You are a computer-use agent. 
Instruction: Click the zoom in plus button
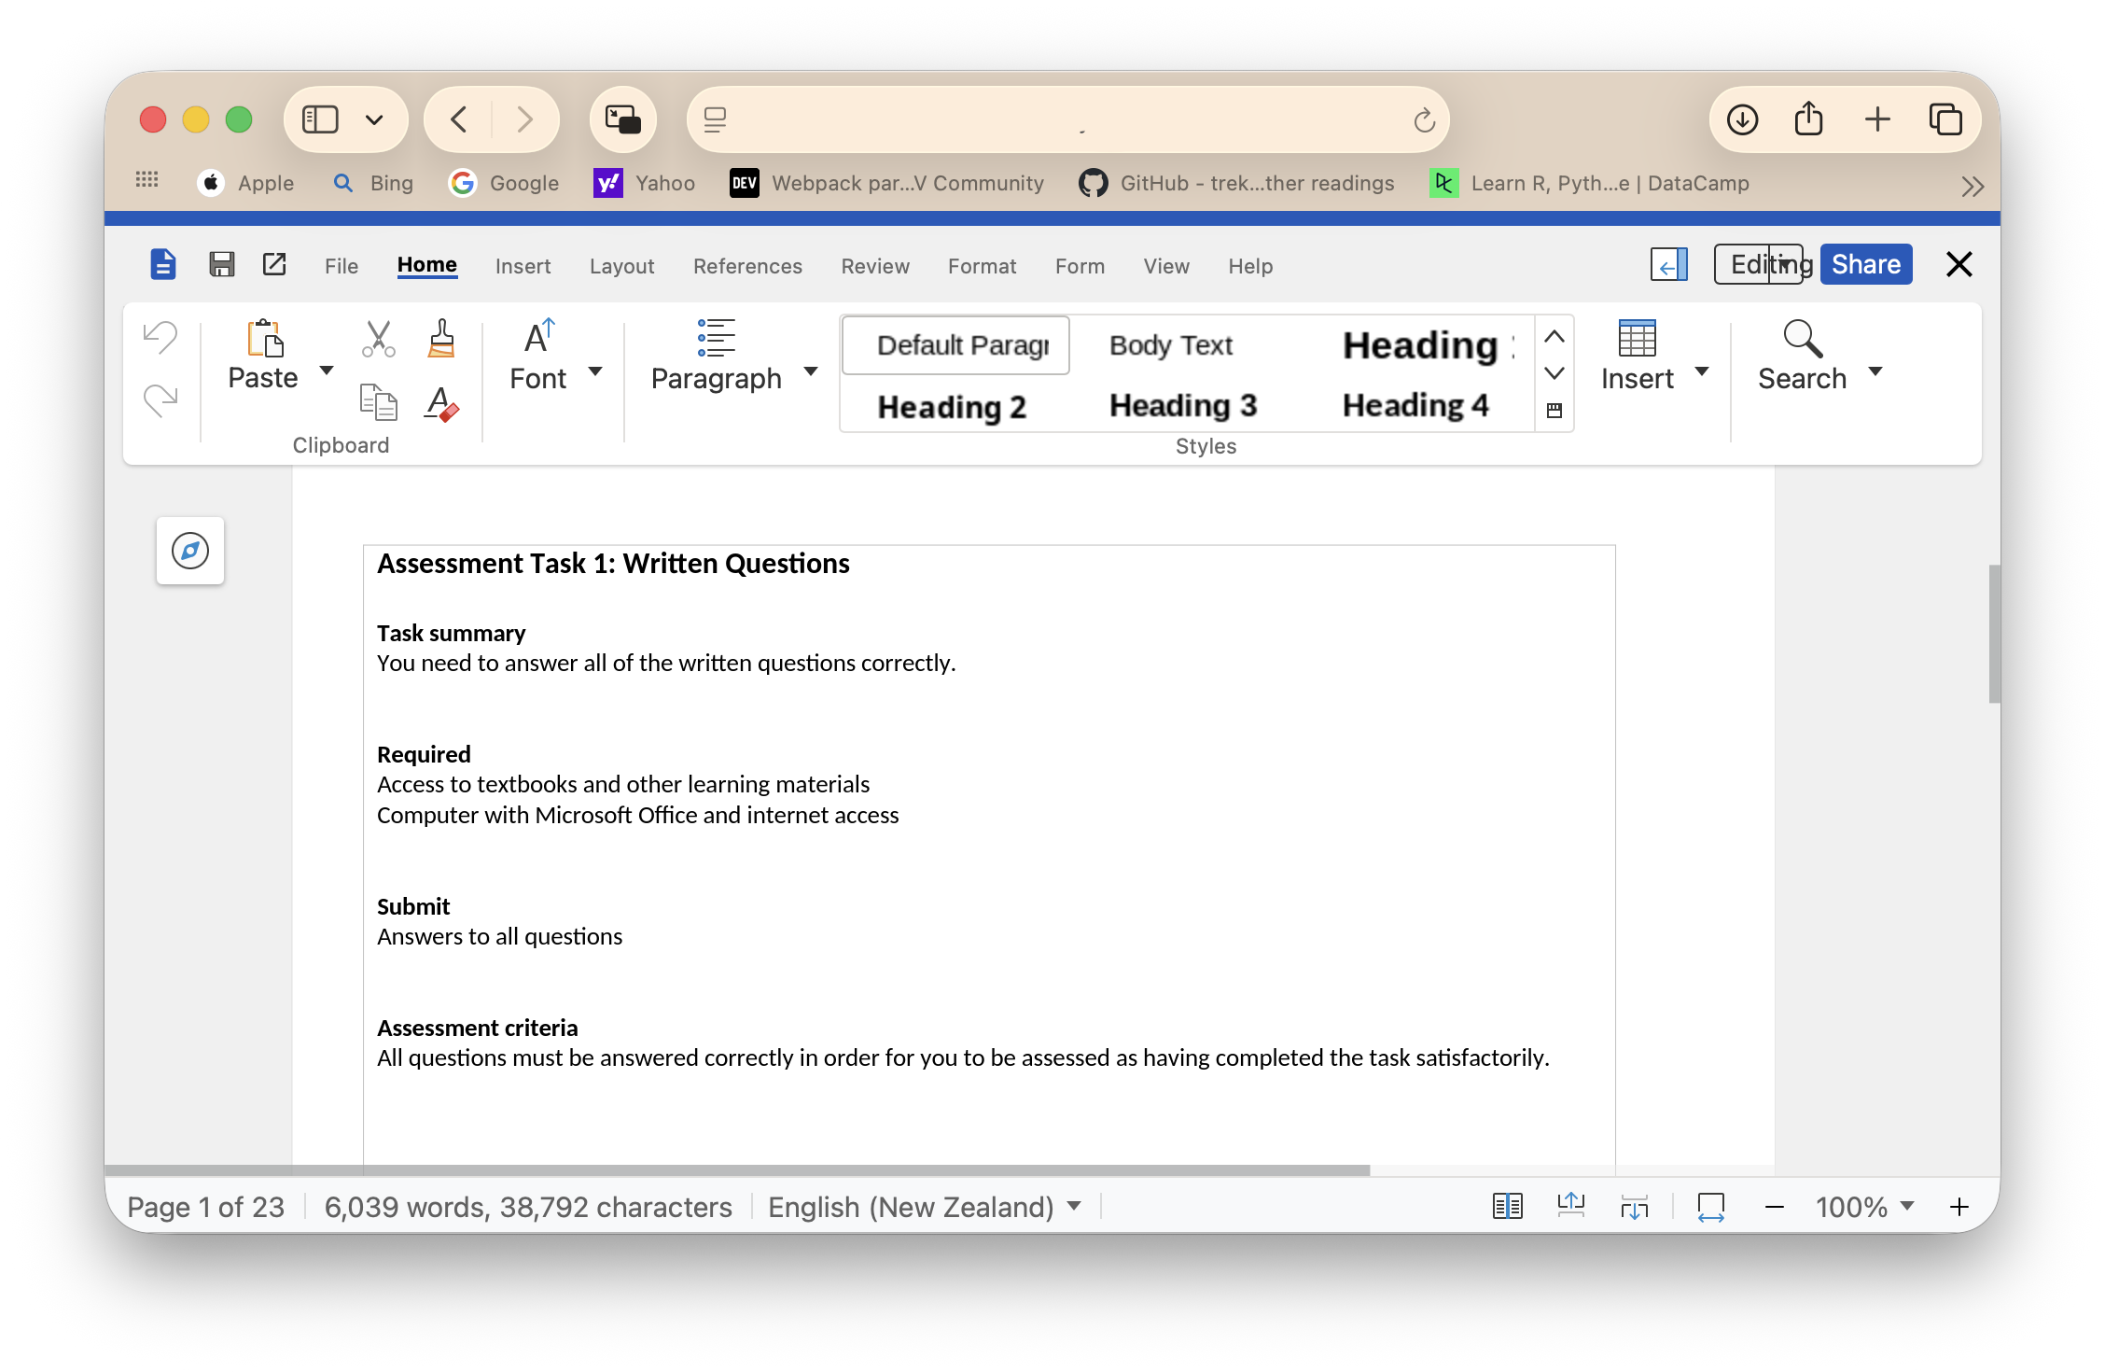point(1959,1207)
